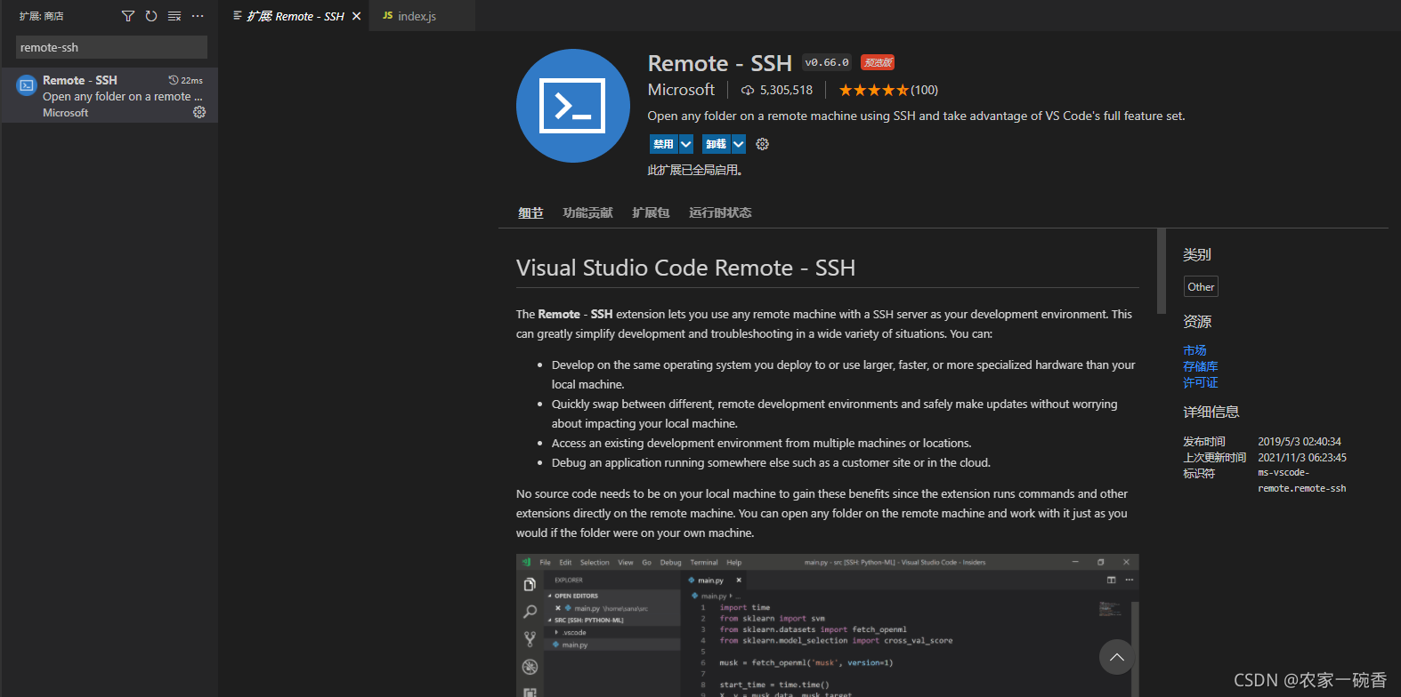Clear extension search results icon
This screenshot has height=697, width=1401.
(x=174, y=16)
